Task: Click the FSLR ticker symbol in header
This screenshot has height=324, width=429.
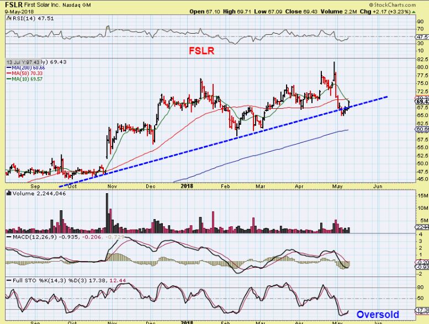Action: point(13,4)
